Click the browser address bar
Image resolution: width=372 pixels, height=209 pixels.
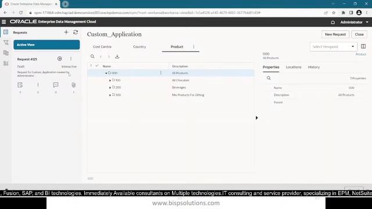(x=147, y=13)
